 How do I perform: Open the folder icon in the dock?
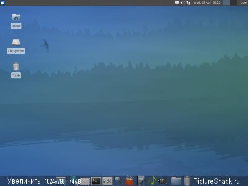(x=176, y=181)
